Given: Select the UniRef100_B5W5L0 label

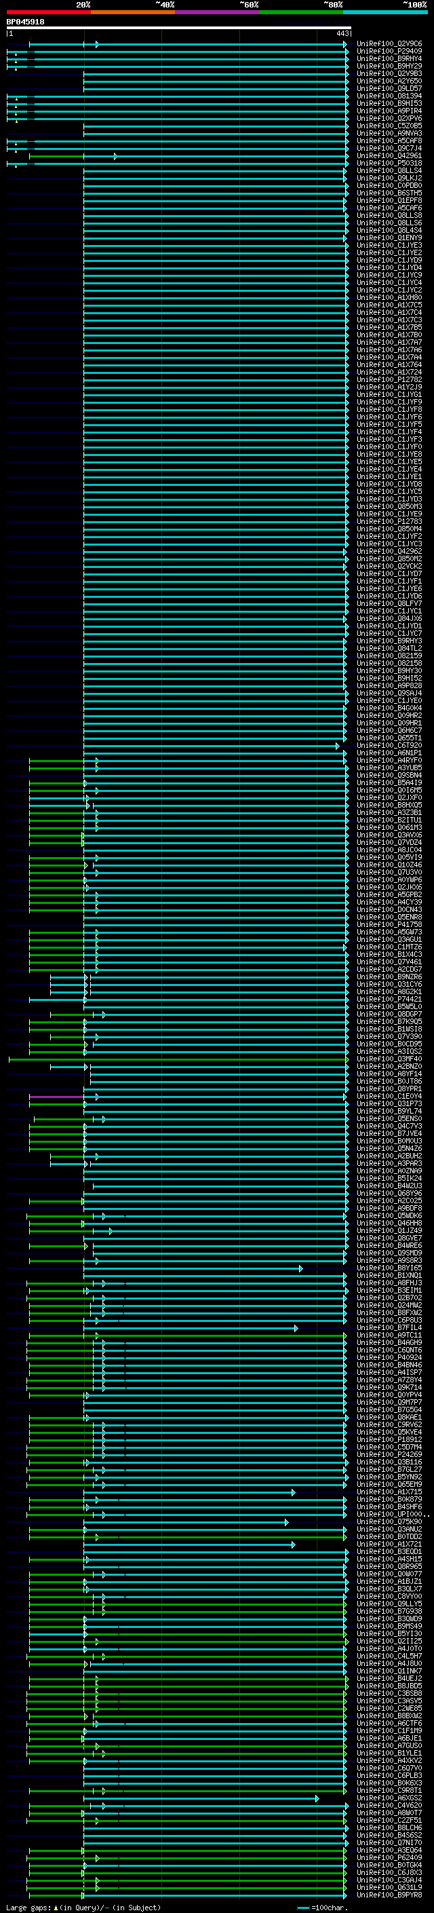Looking at the screenshot, I should 389,1006.
